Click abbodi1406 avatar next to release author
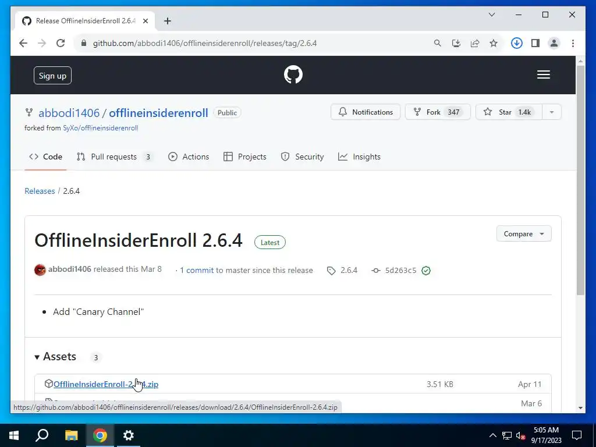The width and height of the screenshot is (596, 447). pyautogui.click(x=40, y=270)
